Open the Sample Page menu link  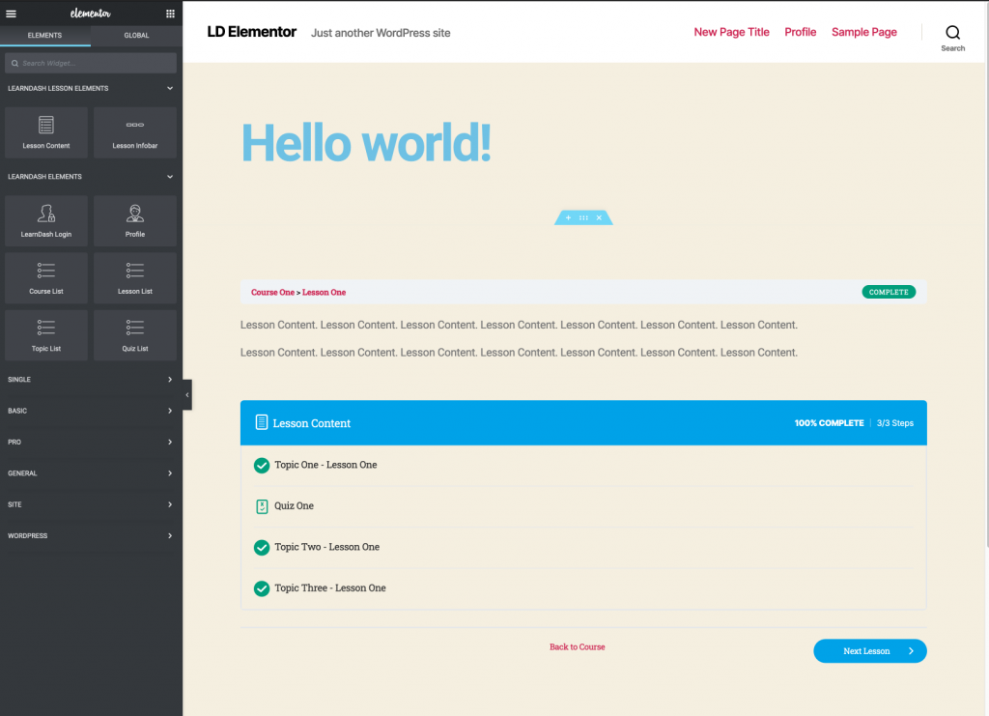click(x=863, y=32)
